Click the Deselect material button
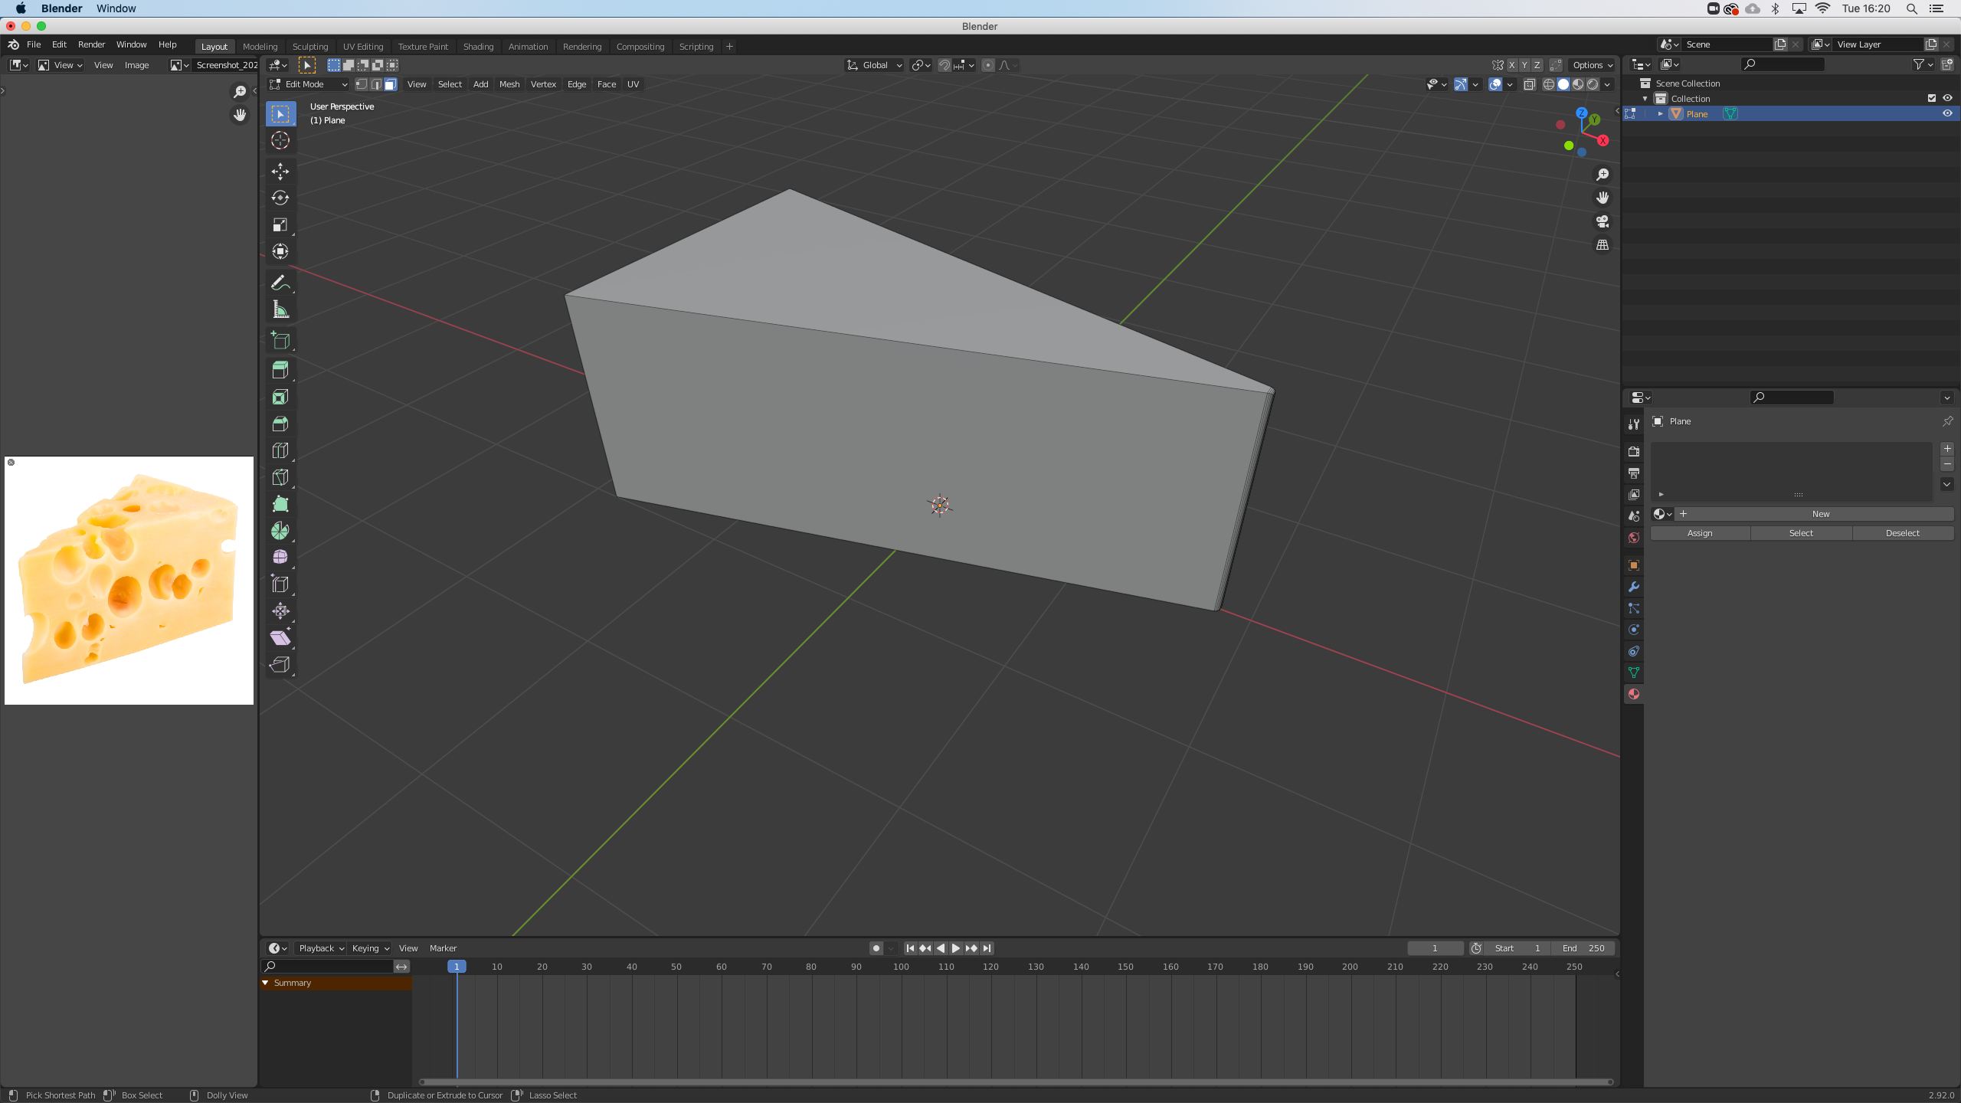The height and width of the screenshot is (1103, 1961). 1903,533
